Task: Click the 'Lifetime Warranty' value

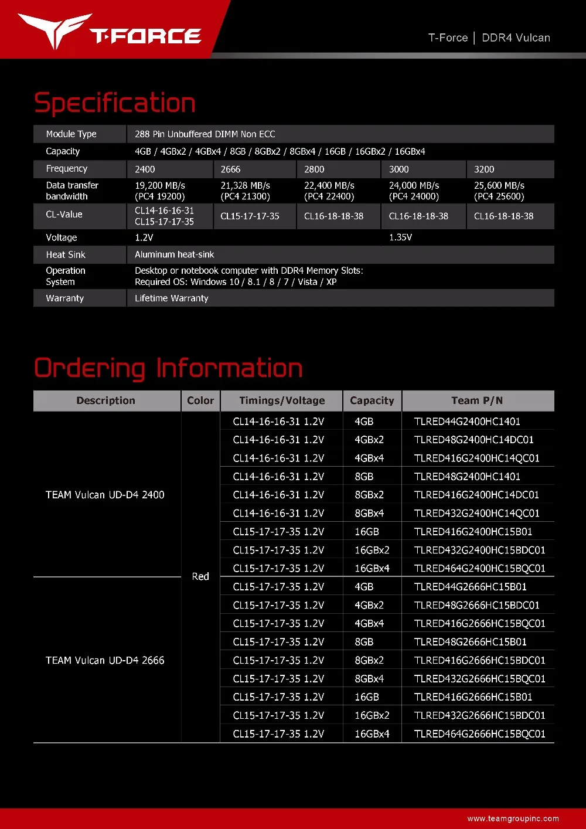Action: (172, 298)
